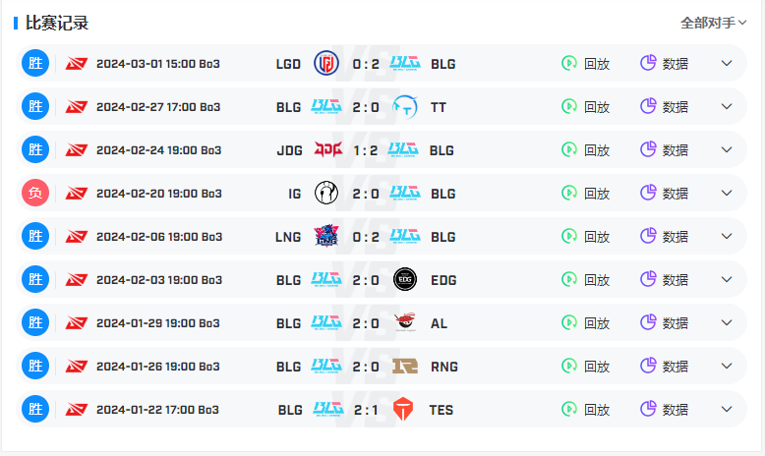Click the 胜 badge on 2024-03-01 match
Image resolution: width=765 pixels, height=456 pixels.
35,63
